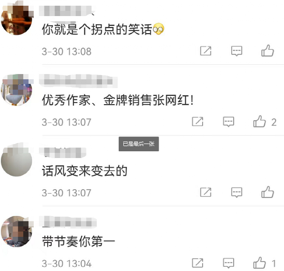This screenshot has height=271, width=284.
Task: Open avatar of first commenter at 13:08
Action: [17, 19]
